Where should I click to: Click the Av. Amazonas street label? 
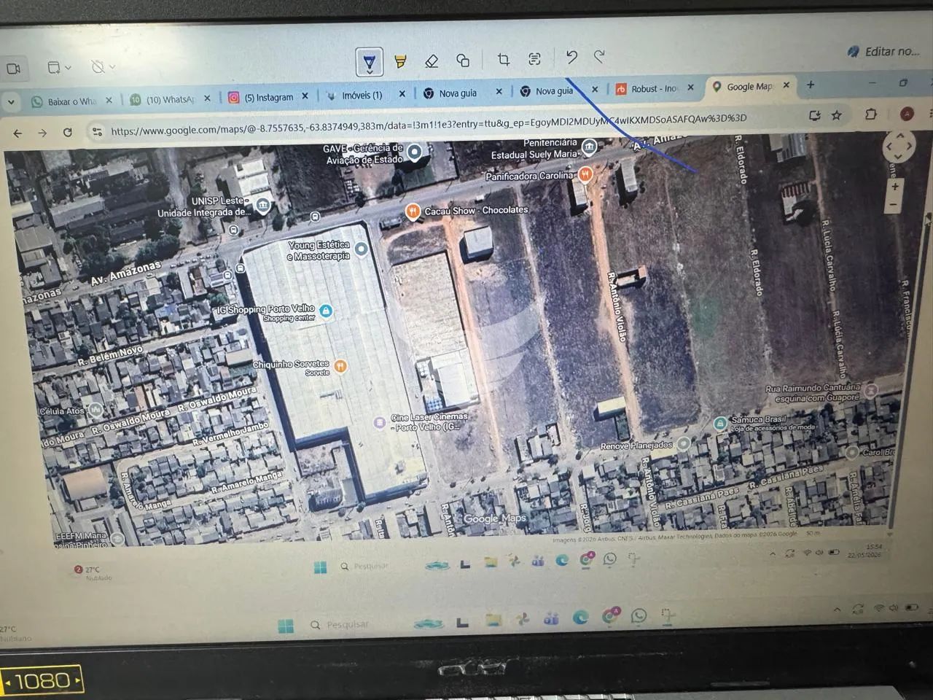[125, 273]
